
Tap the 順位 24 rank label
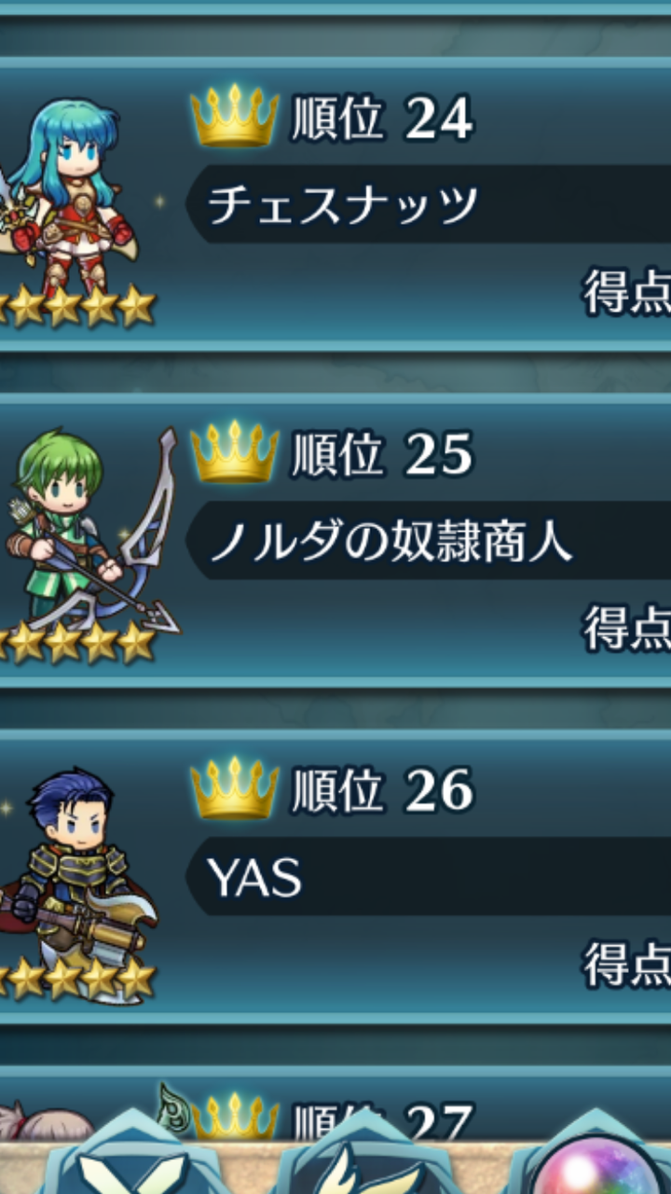coord(382,118)
